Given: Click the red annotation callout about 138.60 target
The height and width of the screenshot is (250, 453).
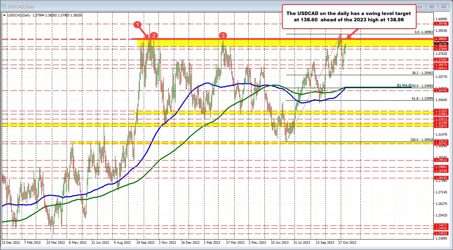Looking at the screenshot, I should (349, 16).
